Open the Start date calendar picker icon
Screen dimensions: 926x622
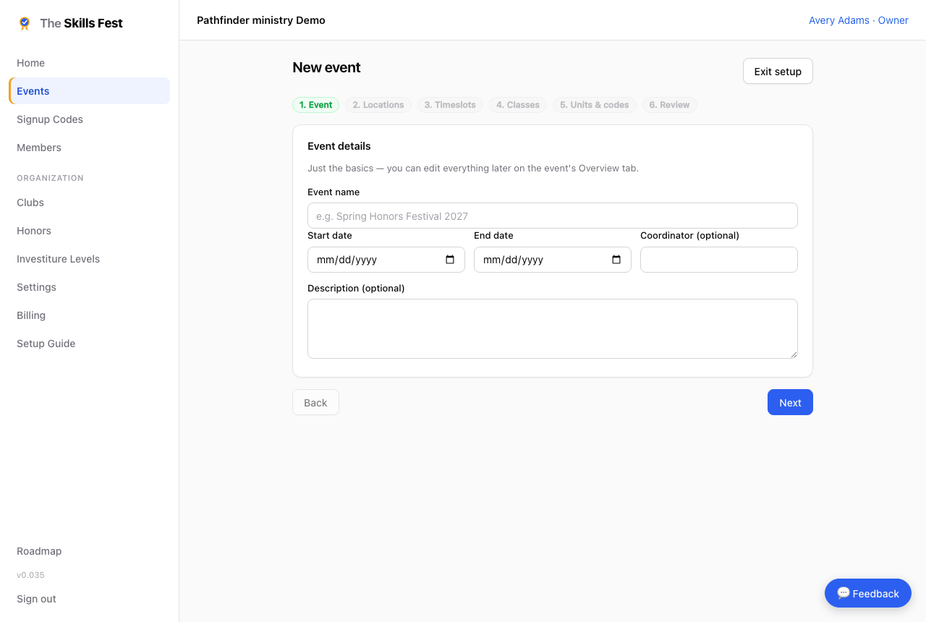coord(450,260)
